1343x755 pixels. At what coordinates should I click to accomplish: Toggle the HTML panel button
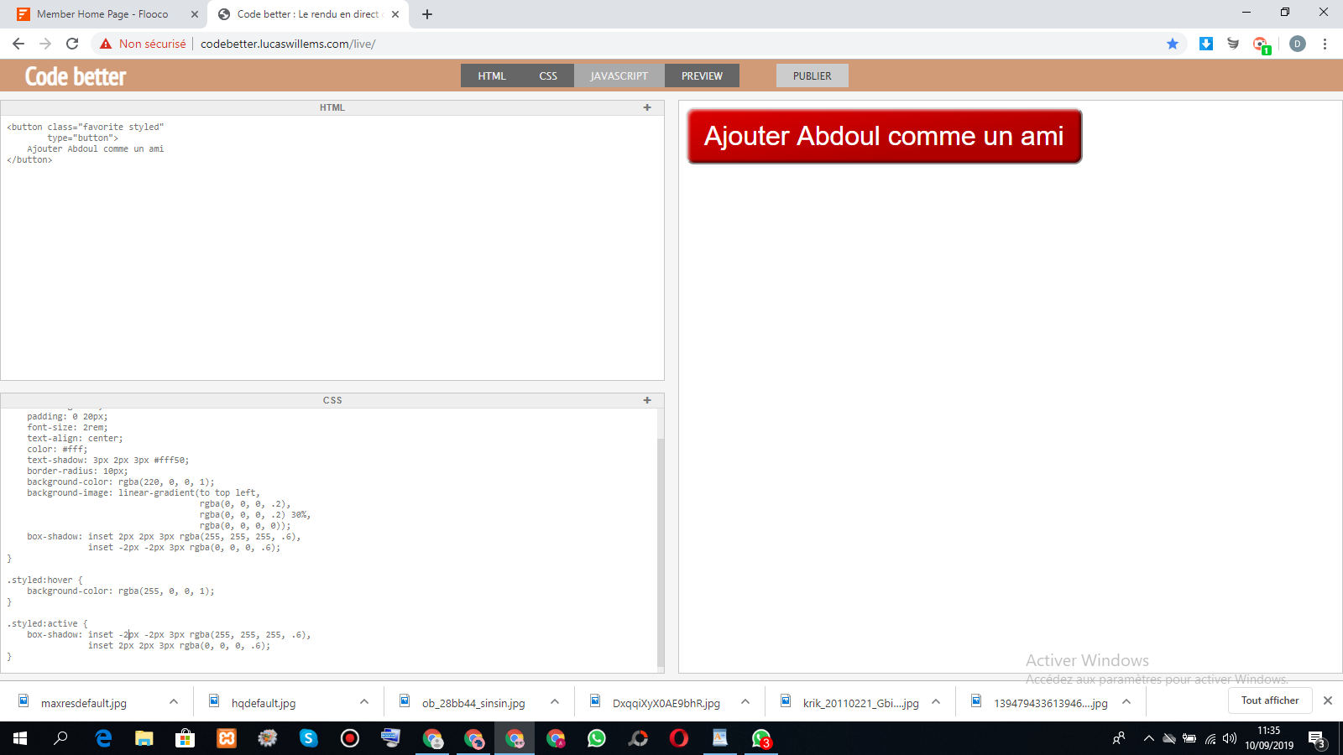pyautogui.click(x=492, y=75)
